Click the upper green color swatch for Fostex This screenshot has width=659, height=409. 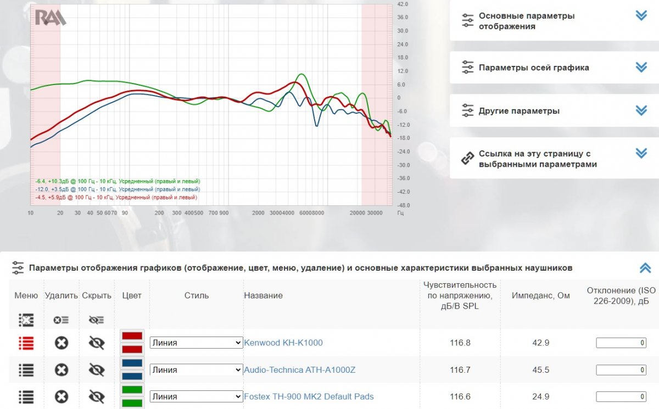132,390
